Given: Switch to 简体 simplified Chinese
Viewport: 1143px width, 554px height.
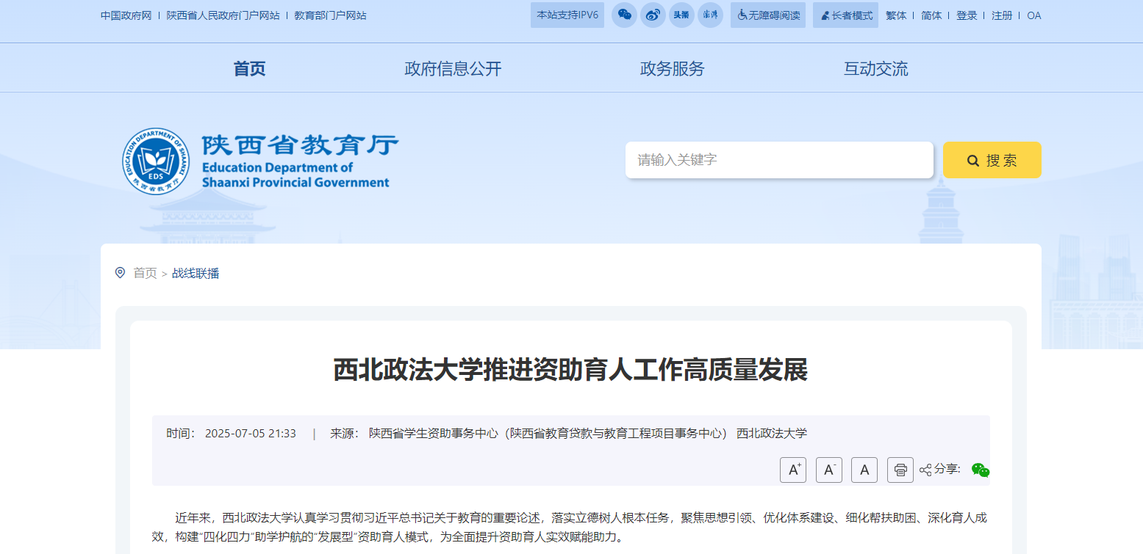Looking at the screenshot, I should point(931,15).
